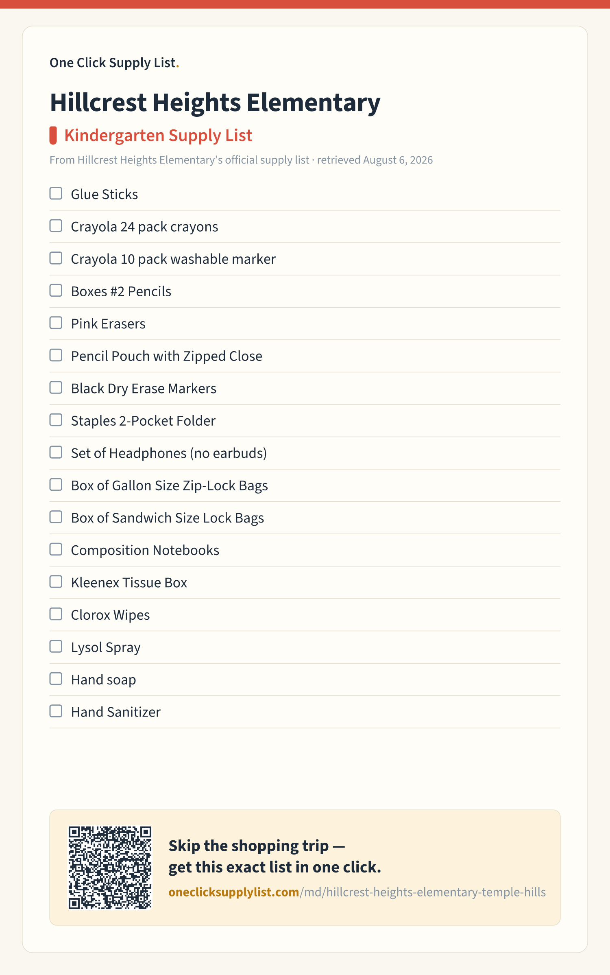
Task: Open the oneclicksupplylist.com Hillcrest Heights link
Action: [357, 892]
